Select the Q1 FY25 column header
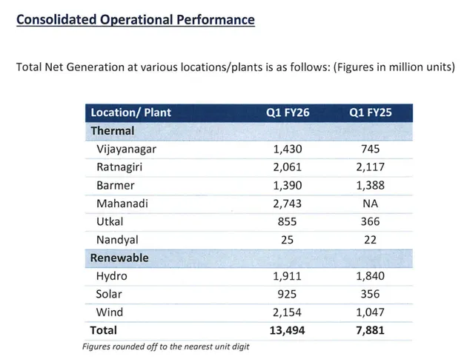The image size is (467, 362). [371, 113]
